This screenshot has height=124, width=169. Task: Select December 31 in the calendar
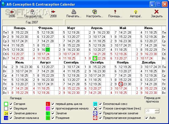coord(159,67)
